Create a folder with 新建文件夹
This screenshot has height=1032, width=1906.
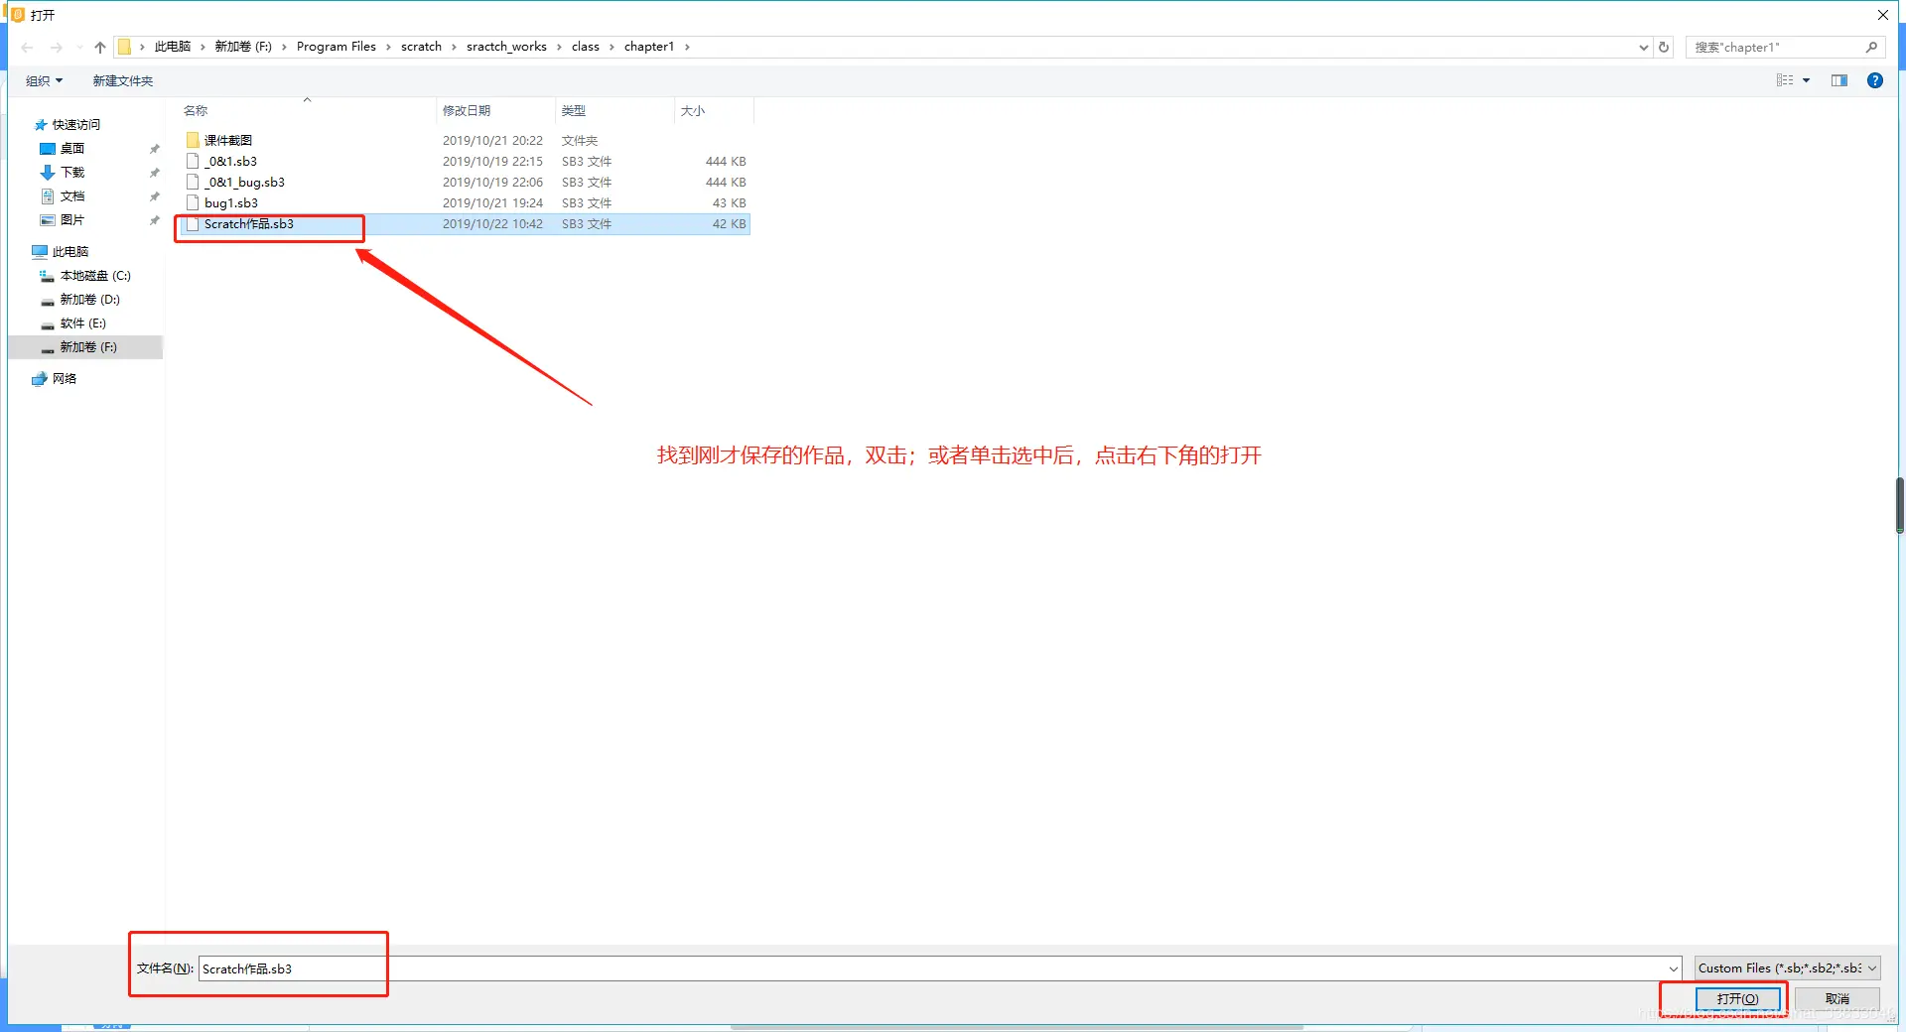pyautogui.click(x=123, y=80)
